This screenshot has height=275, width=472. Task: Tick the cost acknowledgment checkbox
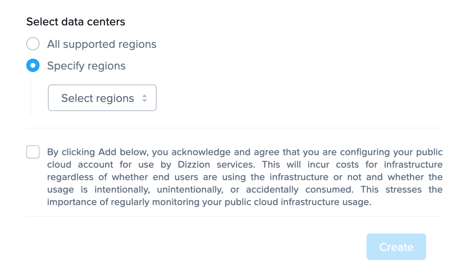33,152
